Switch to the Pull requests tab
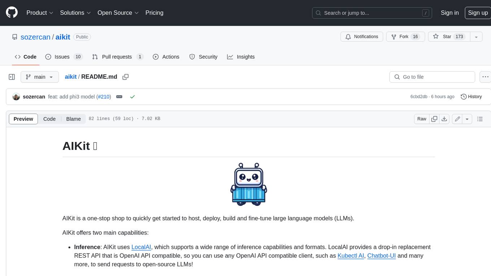 (x=118, y=57)
